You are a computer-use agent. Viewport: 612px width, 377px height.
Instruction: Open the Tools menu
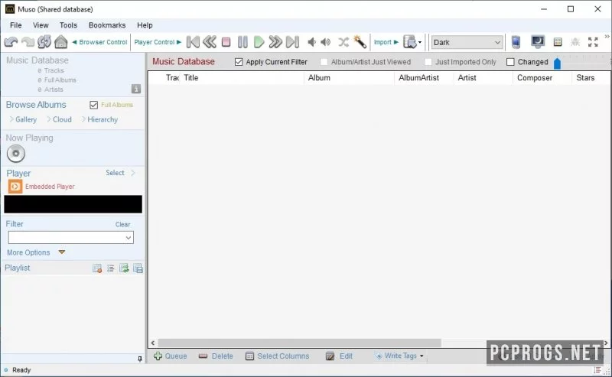(68, 25)
